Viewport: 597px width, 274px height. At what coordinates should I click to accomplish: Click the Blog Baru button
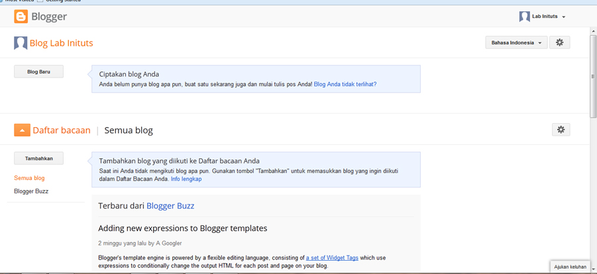(39, 71)
